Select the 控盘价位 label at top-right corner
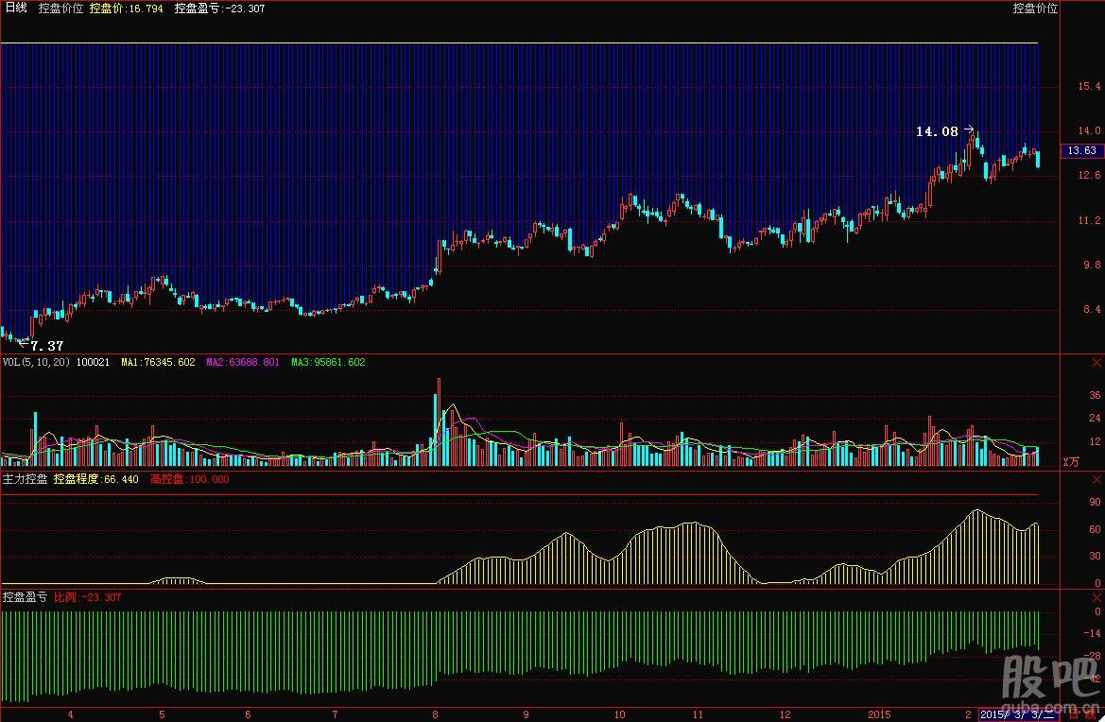Viewport: 1105px width, 722px height. 1035,9
